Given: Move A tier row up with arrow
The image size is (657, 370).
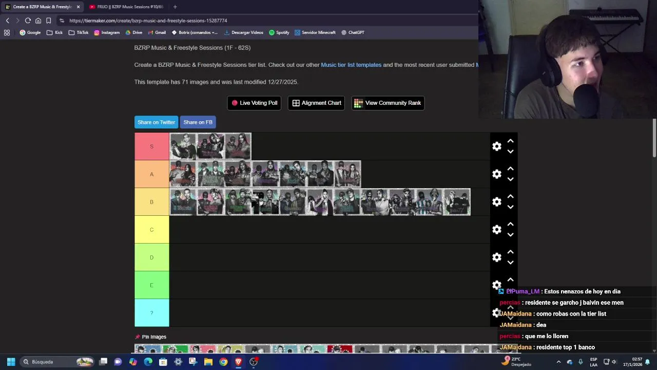Looking at the screenshot, I should [510, 169].
